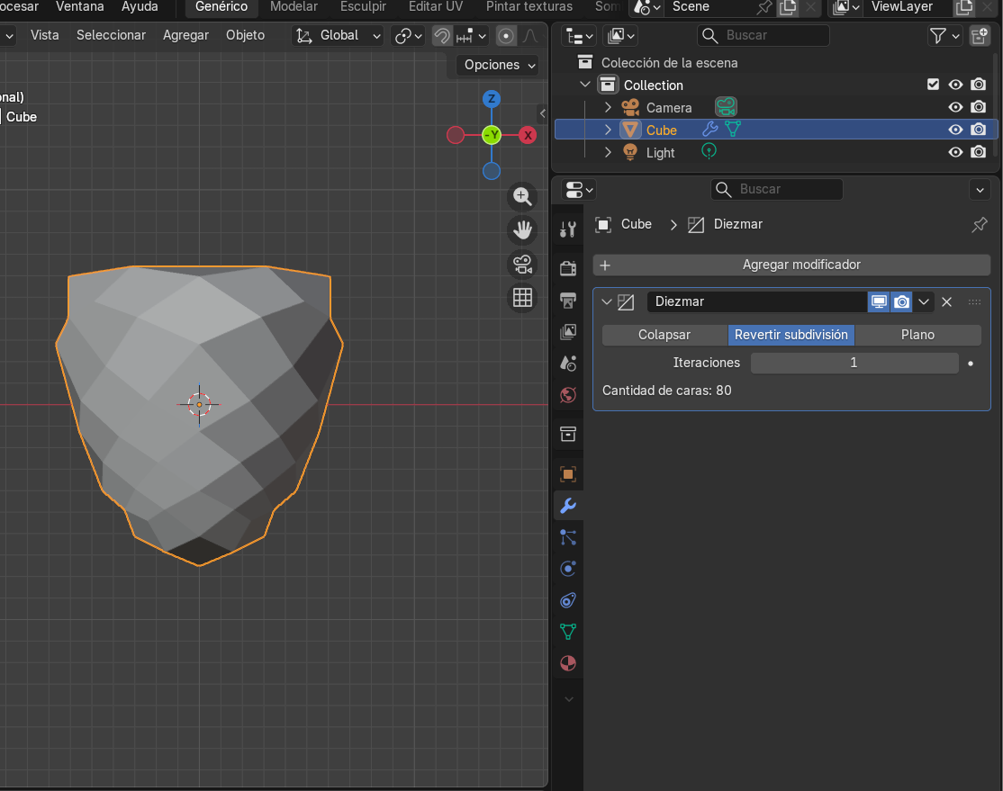This screenshot has height=791, width=1003.
Task: Hide the Cube in viewport via eye icon
Action: 955,130
